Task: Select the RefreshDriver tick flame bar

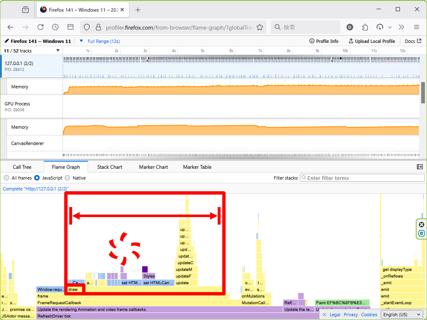Action: 178,316
